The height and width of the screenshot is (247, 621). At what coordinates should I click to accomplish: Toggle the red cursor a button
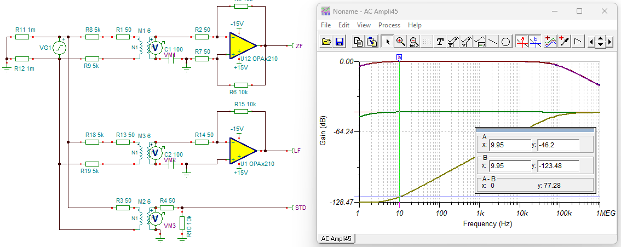pos(521,42)
